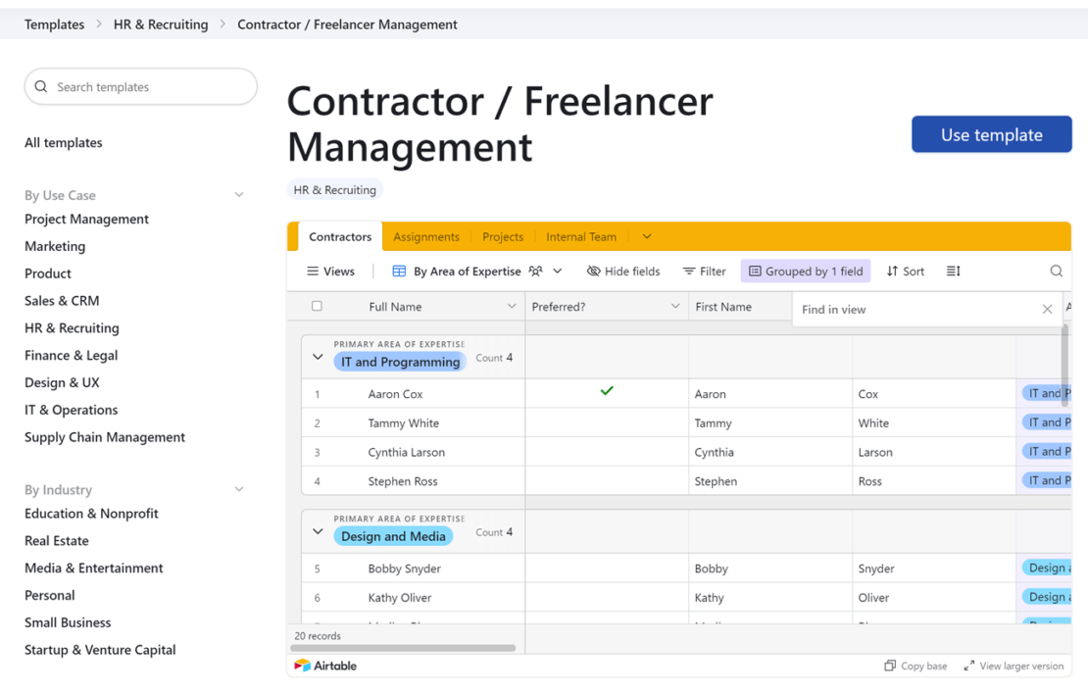Viewport: 1088px width, 694px height.
Task: Open the Filter options
Action: coord(704,271)
